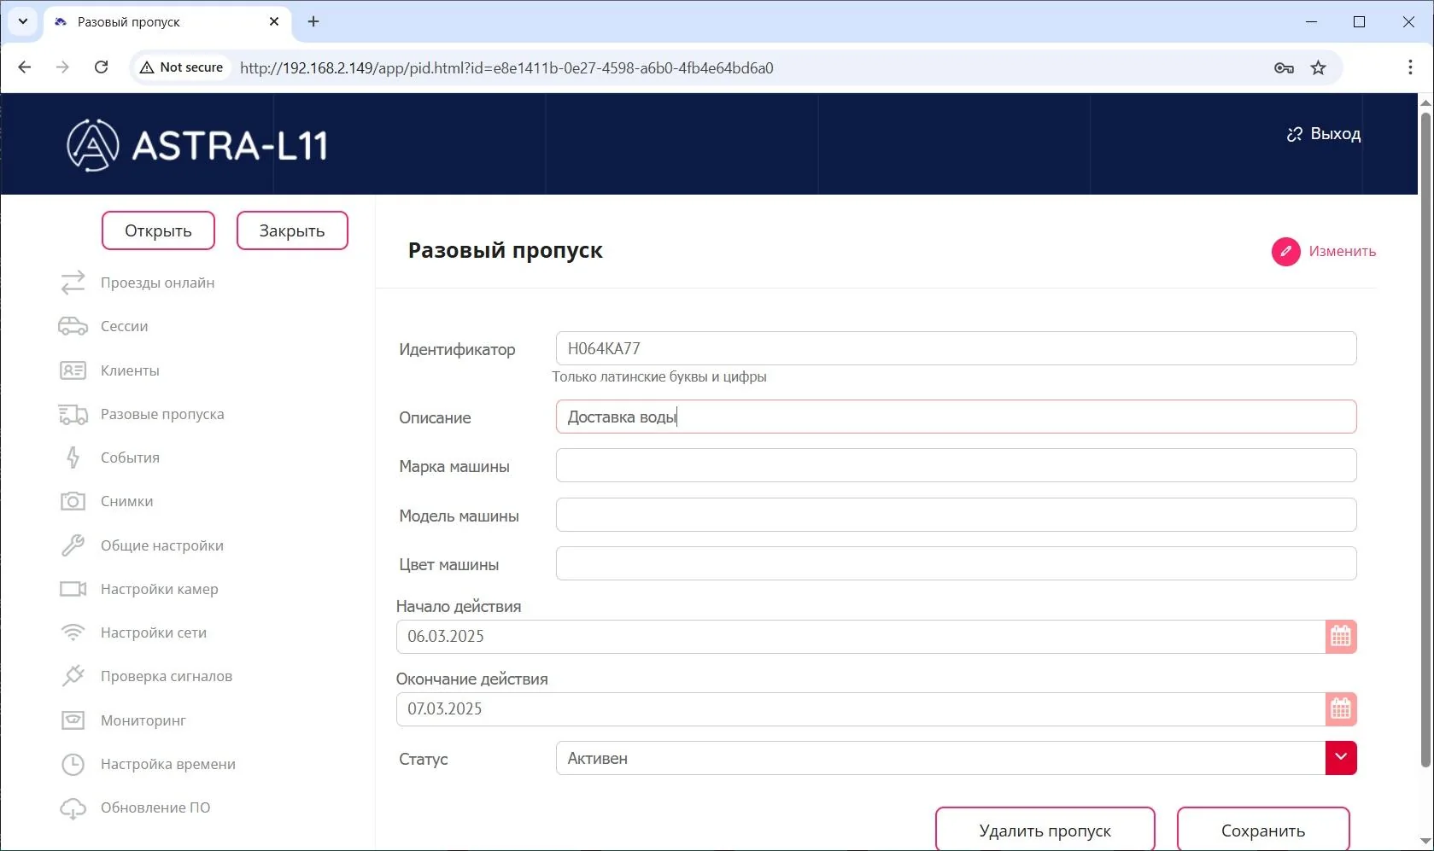The image size is (1434, 851).
Task: Select События in the sidebar menu
Action: pos(130,458)
